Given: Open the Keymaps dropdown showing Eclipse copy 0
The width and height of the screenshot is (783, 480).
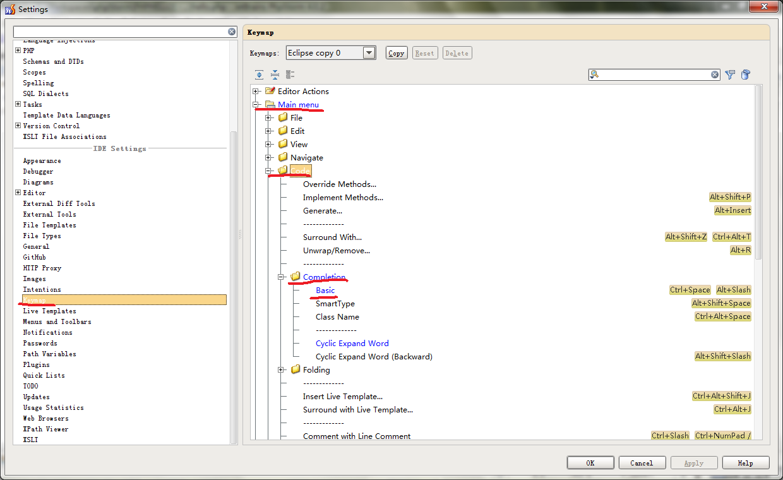Looking at the screenshot, I should [x=369, y=53].
